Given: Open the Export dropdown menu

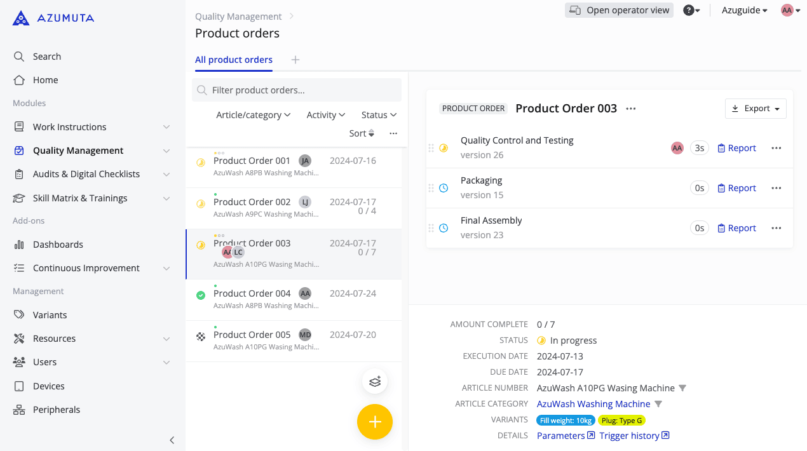Looking at the screenshot, I should click(756, 108).
